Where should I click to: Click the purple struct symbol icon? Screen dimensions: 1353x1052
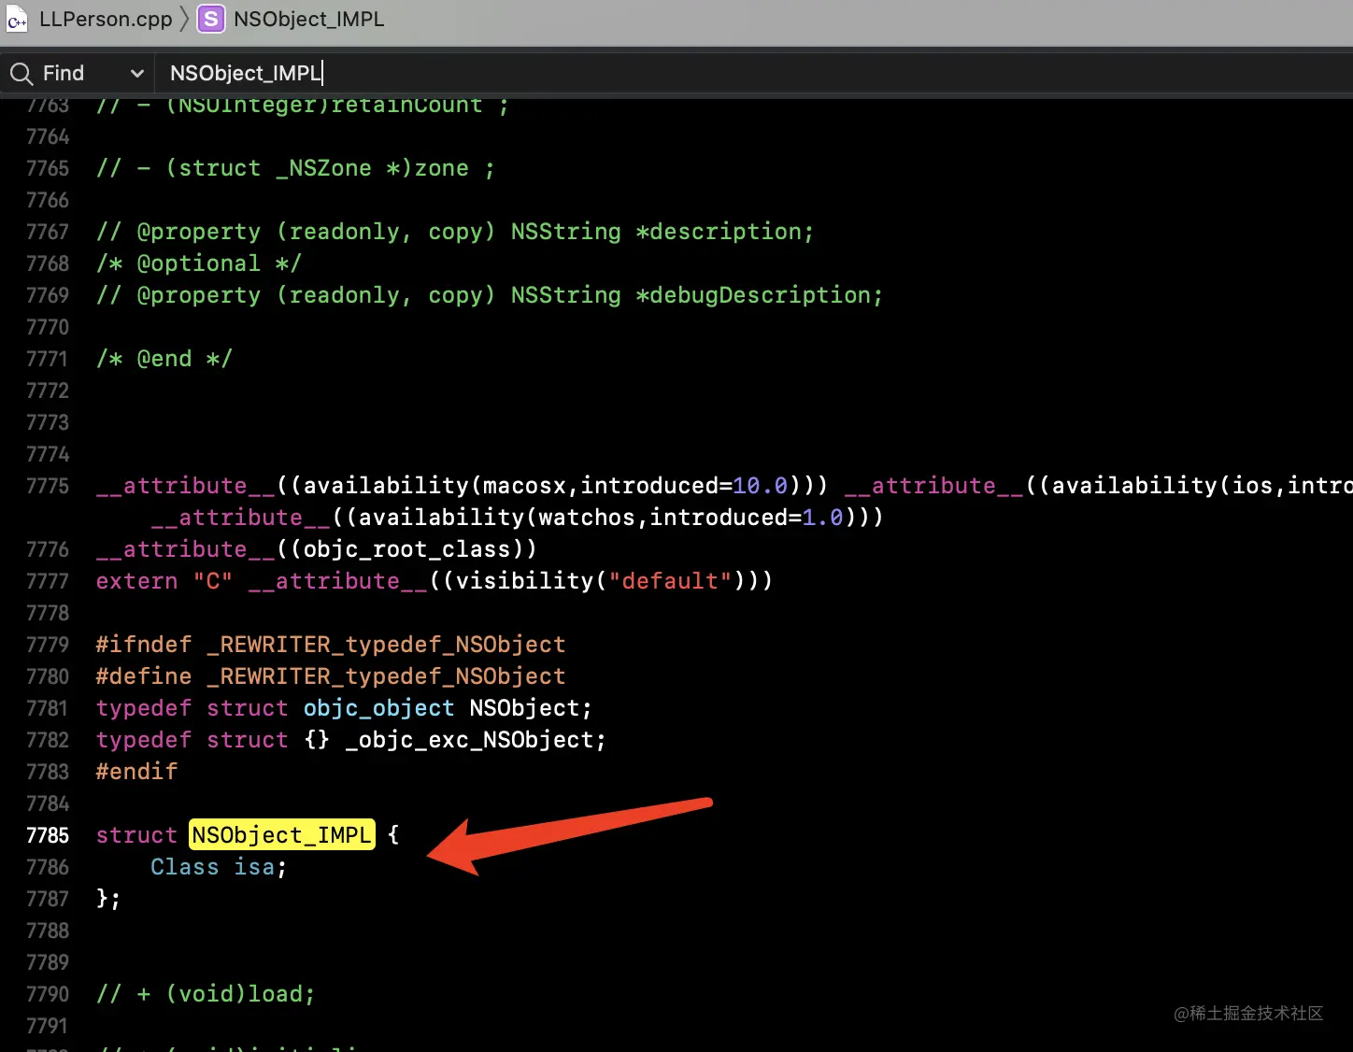click(211, 20)
